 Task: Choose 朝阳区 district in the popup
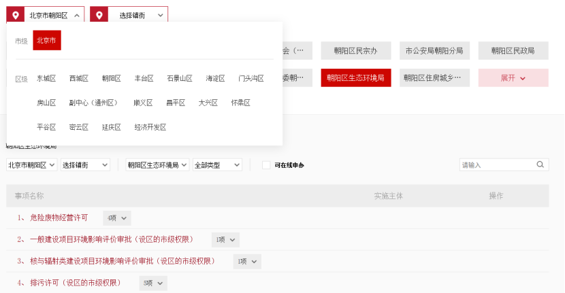tap(112, 78)
